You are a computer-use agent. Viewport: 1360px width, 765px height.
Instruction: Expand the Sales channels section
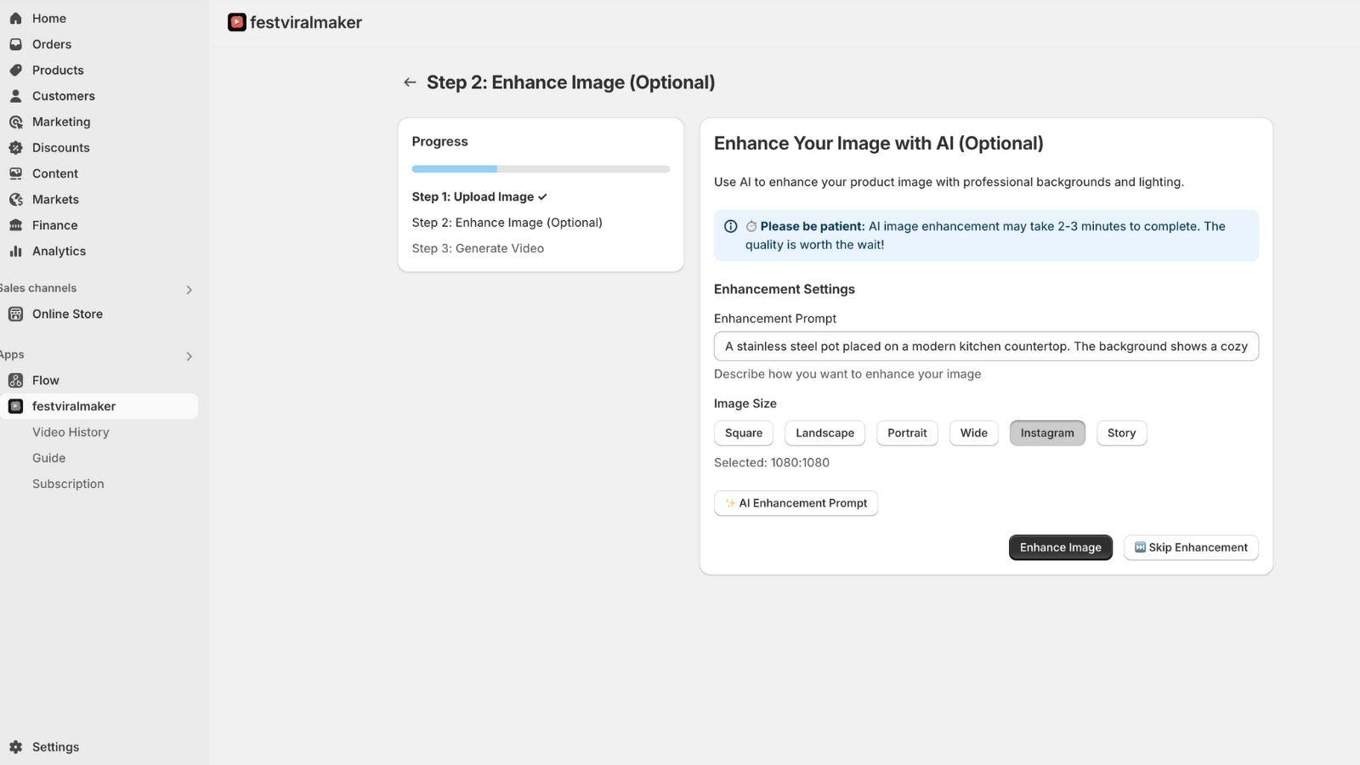pos(189,289)
